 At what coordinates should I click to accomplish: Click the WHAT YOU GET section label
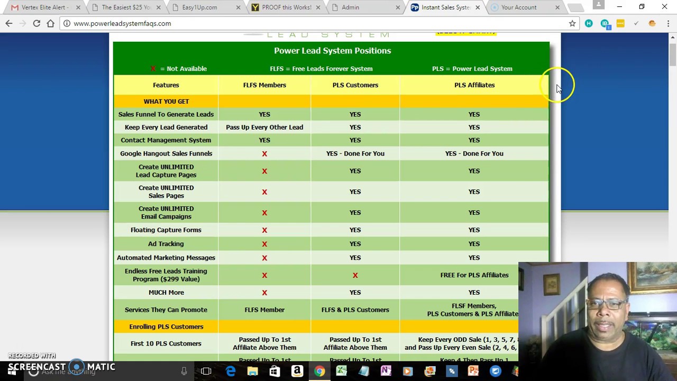166,102
